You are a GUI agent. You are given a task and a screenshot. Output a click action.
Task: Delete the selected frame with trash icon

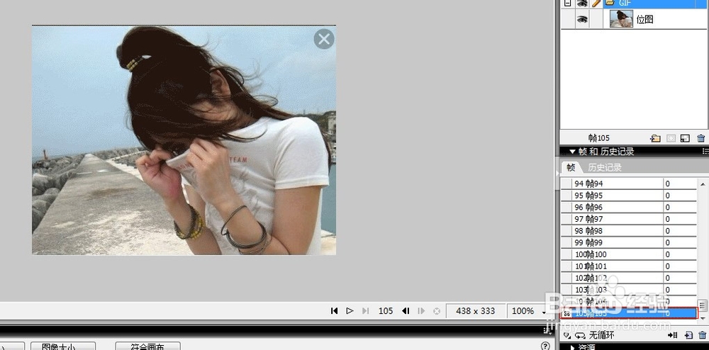point(702,335)
